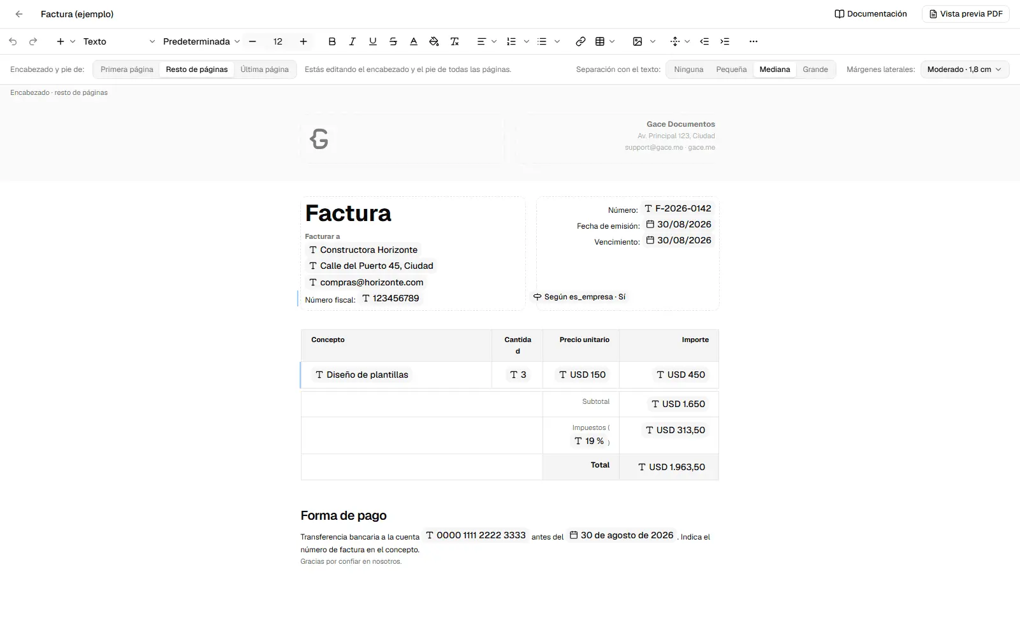The width and height of the screenshot is (1020, 637).
Task: Open Documentación link
Action: (871, 14)
